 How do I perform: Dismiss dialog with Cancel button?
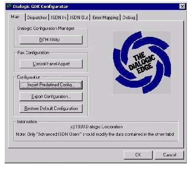pyautogui.click(x=169, y=155)
